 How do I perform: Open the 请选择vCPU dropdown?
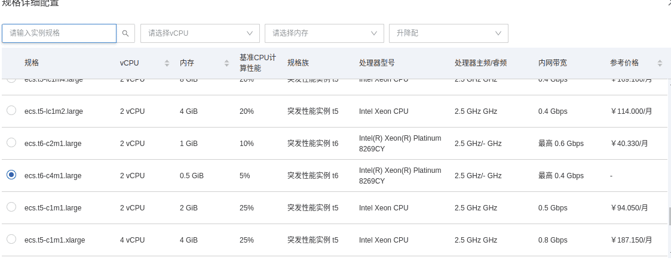click(x=200, y=33)
